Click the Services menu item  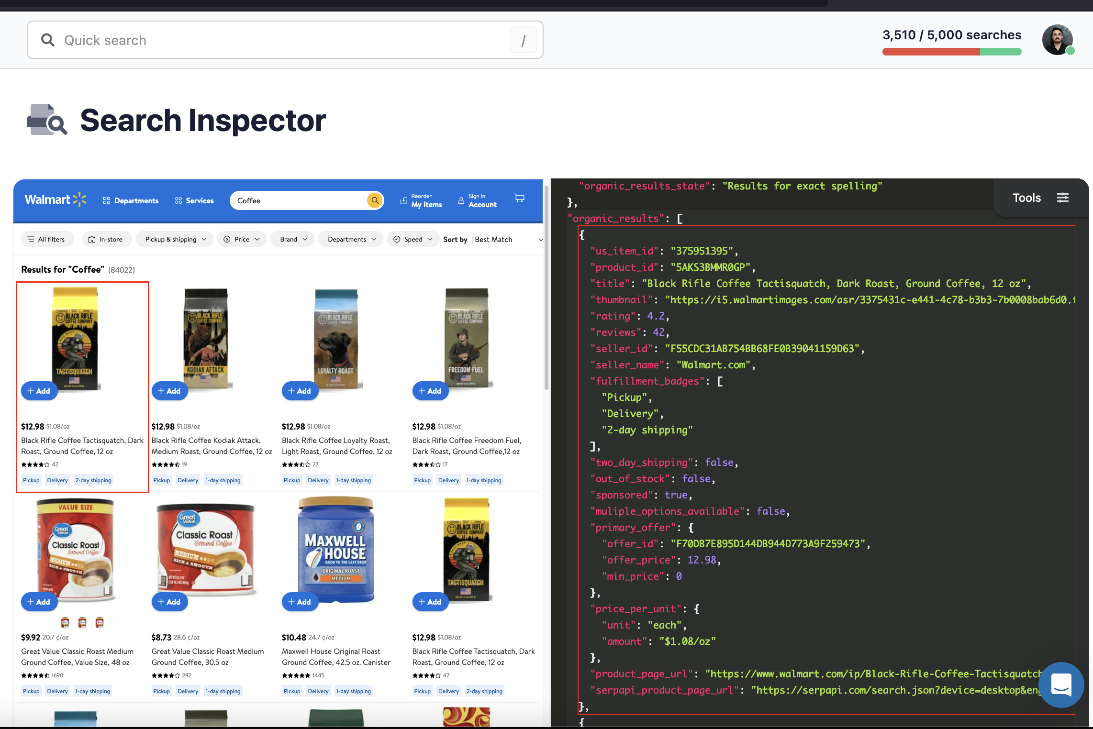[194, 200]
